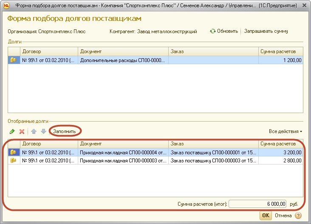Viewport: 311px width, 224px height.
Task: Click Заказ поставщику СП00-000001 cell
Action: 213,152
